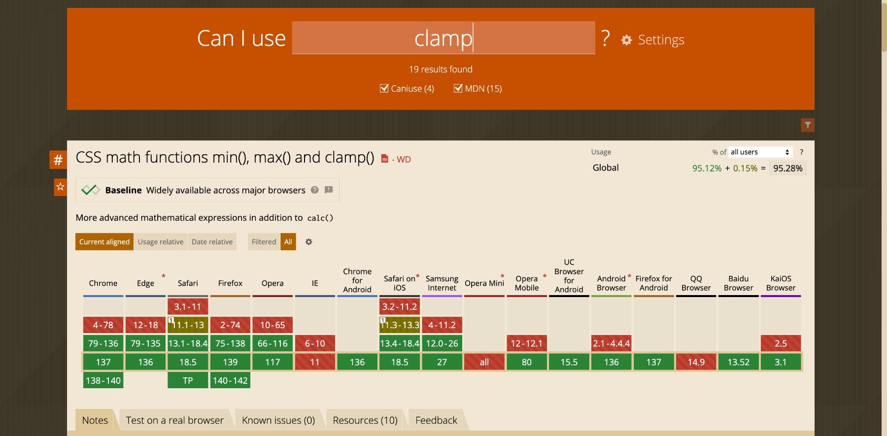Click Chrome 138-140 future versions cell
The image size is (887, 436).
pos(103,380)
